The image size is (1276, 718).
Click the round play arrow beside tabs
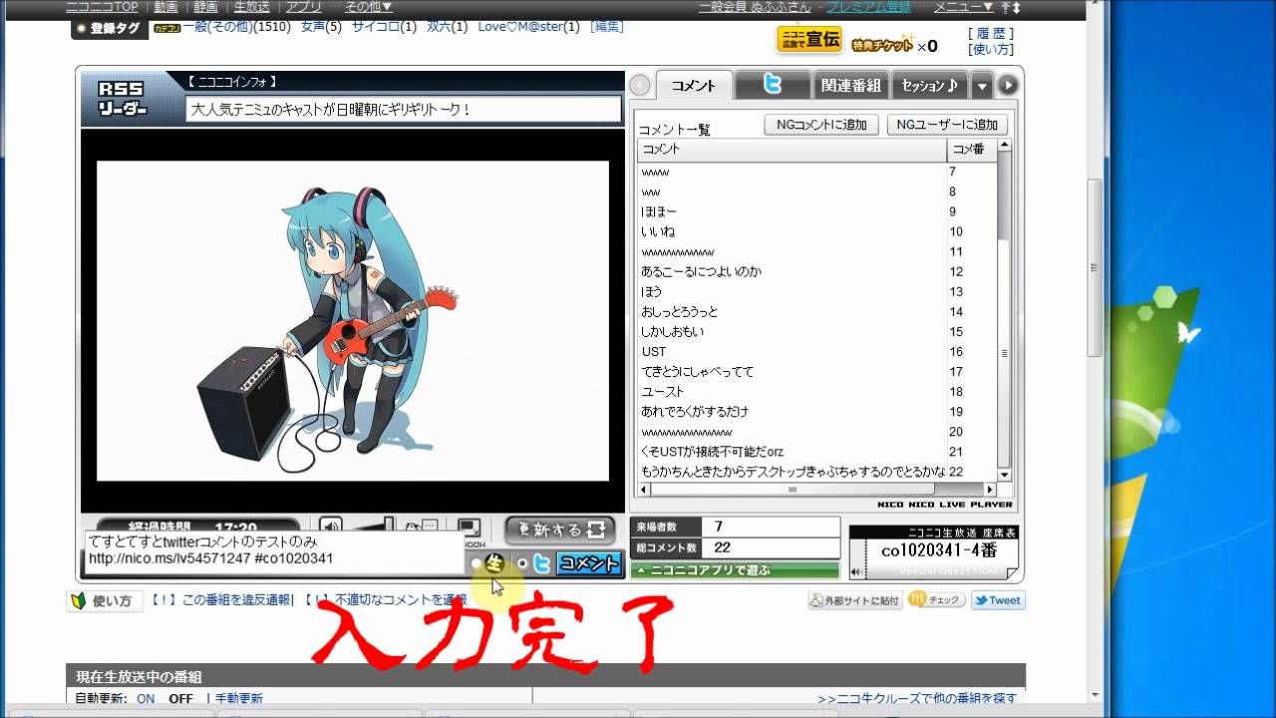coord(1008,86)
